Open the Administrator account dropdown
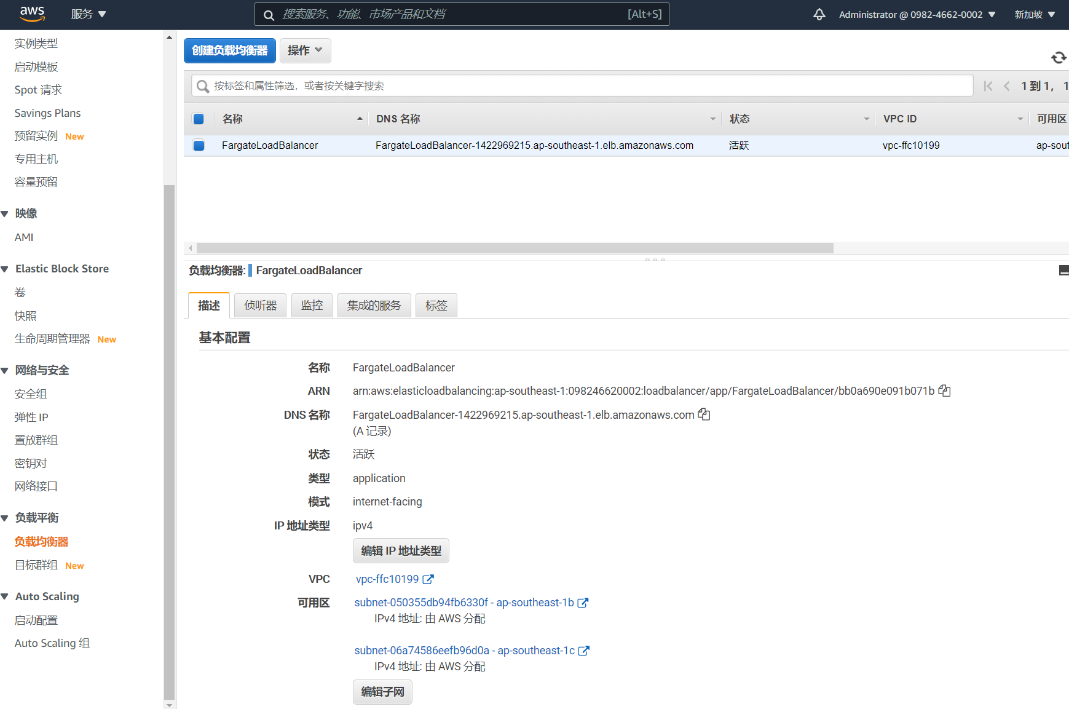This screenshot has height=709, width=1069. coord(917,14)
